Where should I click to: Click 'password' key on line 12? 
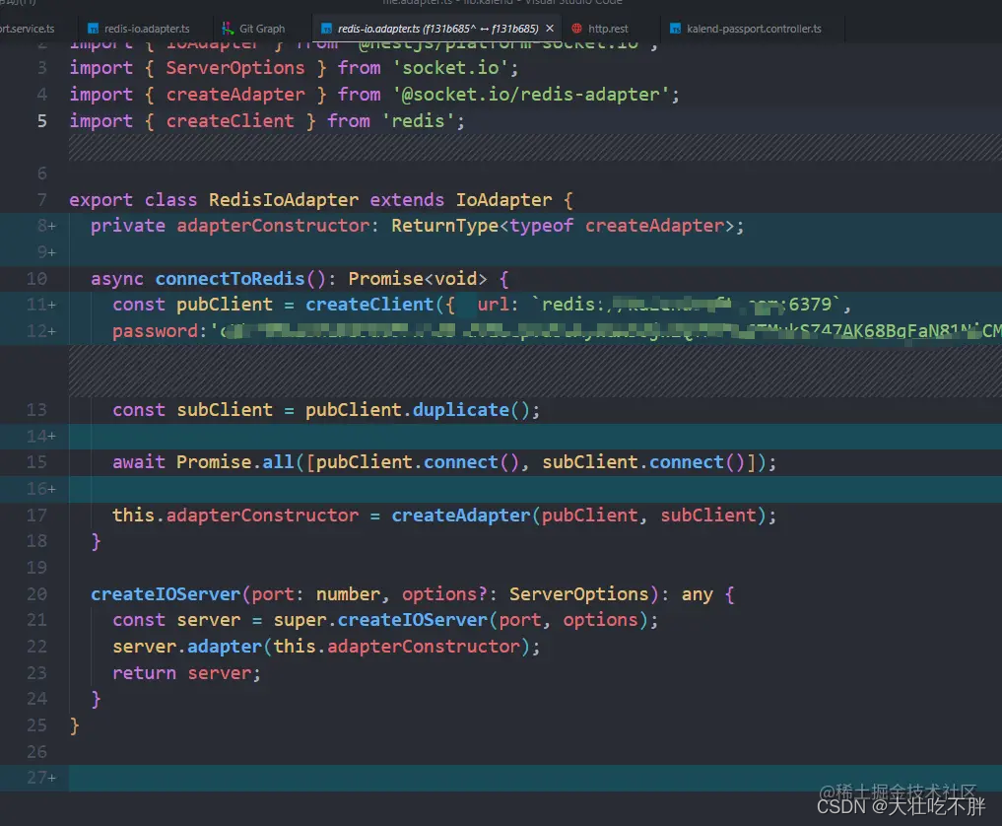click(156, 331)
